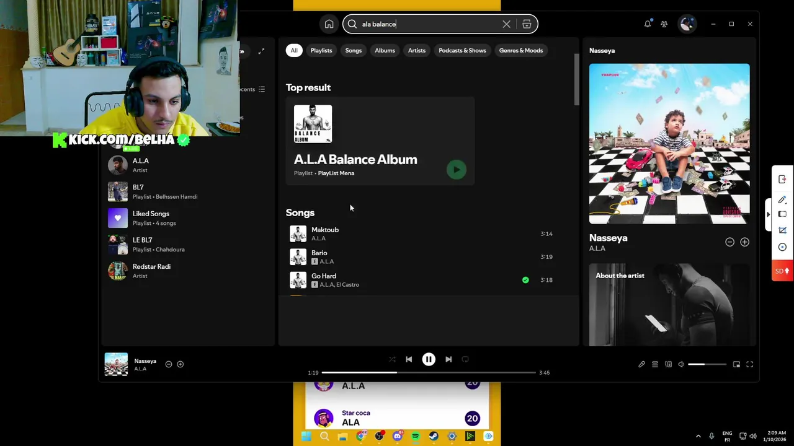Click the results scrollbar in the search pane
Viewport: 794px width, 446px height.
pyautogui.click(x=576, y=79)
